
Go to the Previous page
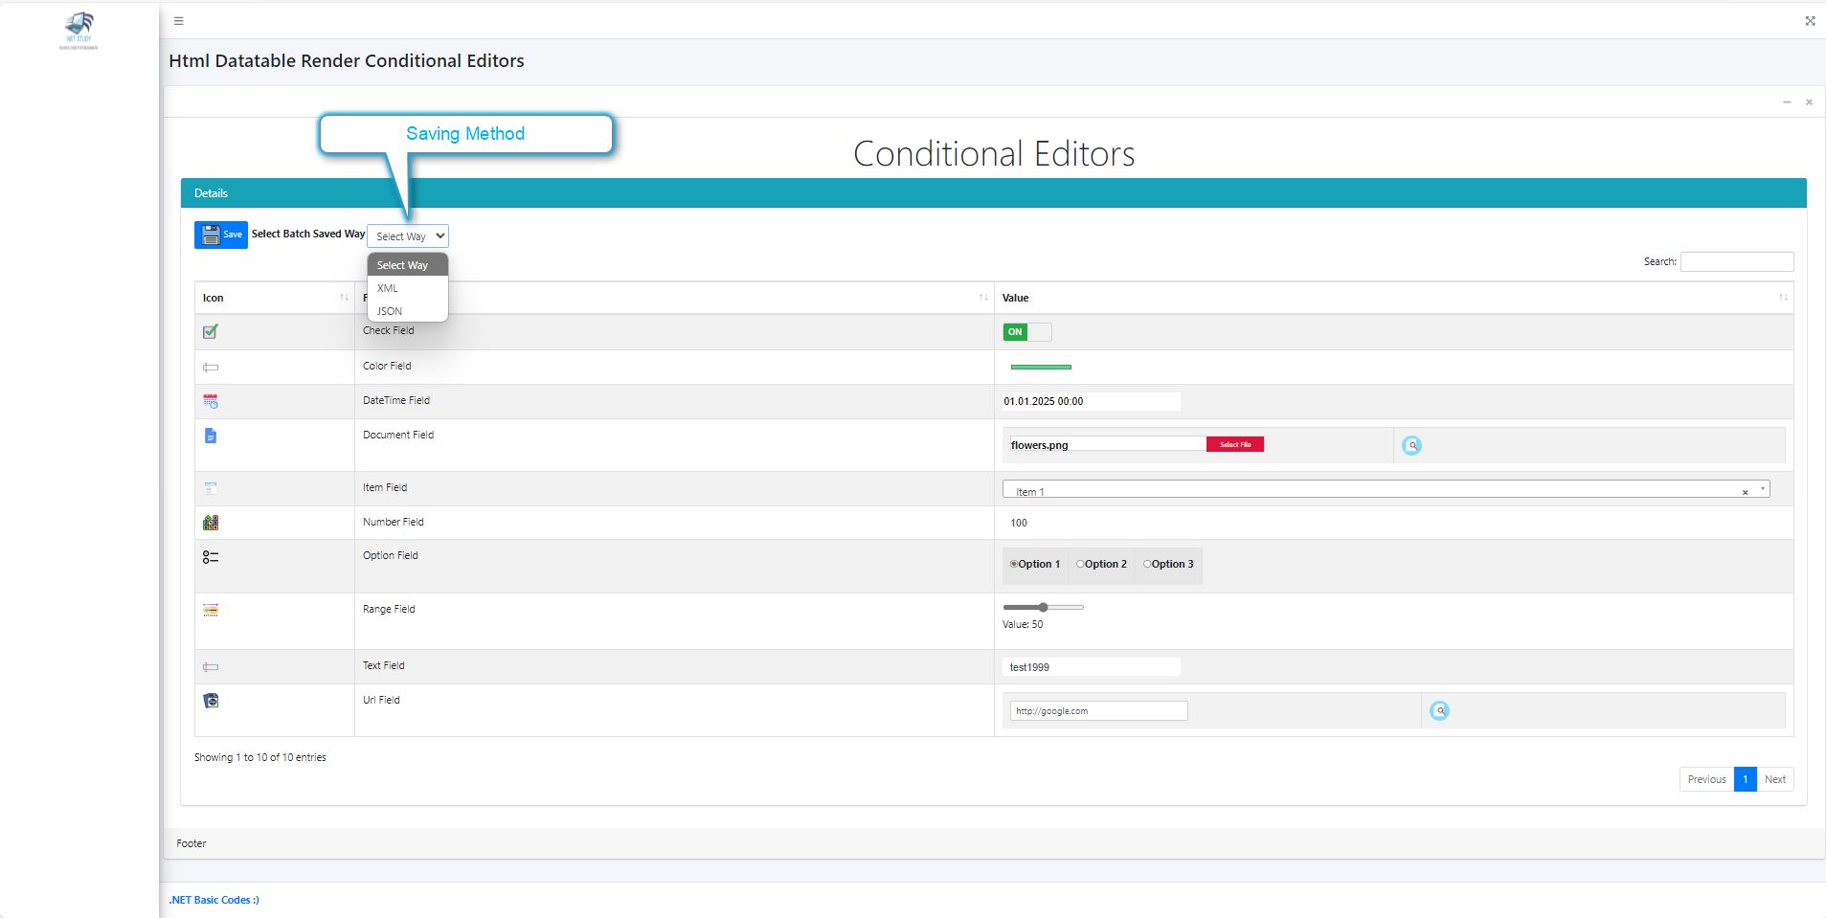click(1706, 779)
